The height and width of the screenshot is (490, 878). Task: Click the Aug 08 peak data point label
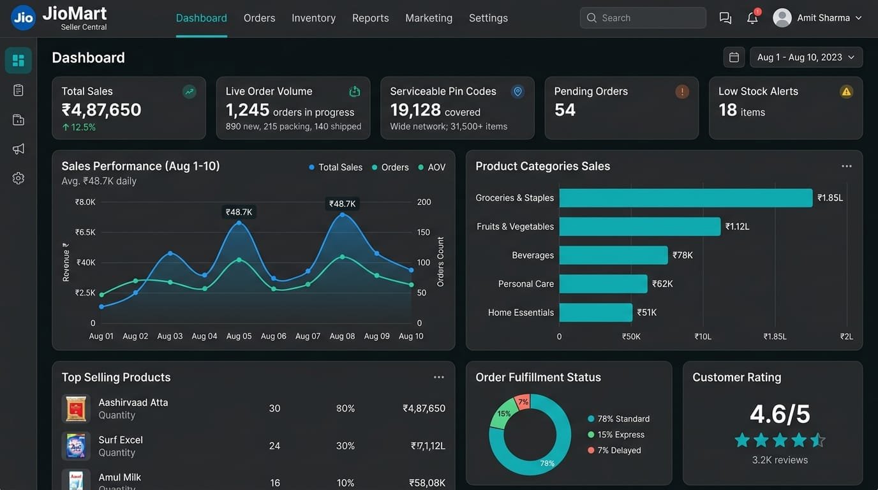(x=343, y=204)
